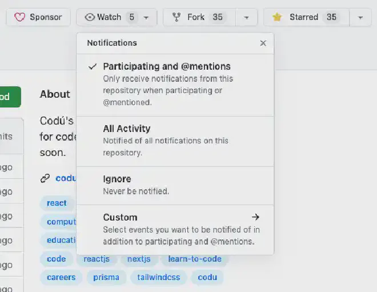The width and height of the screenshot is (377, 292).
Task: Select All Activity notification option
Action: click(127, 129)
